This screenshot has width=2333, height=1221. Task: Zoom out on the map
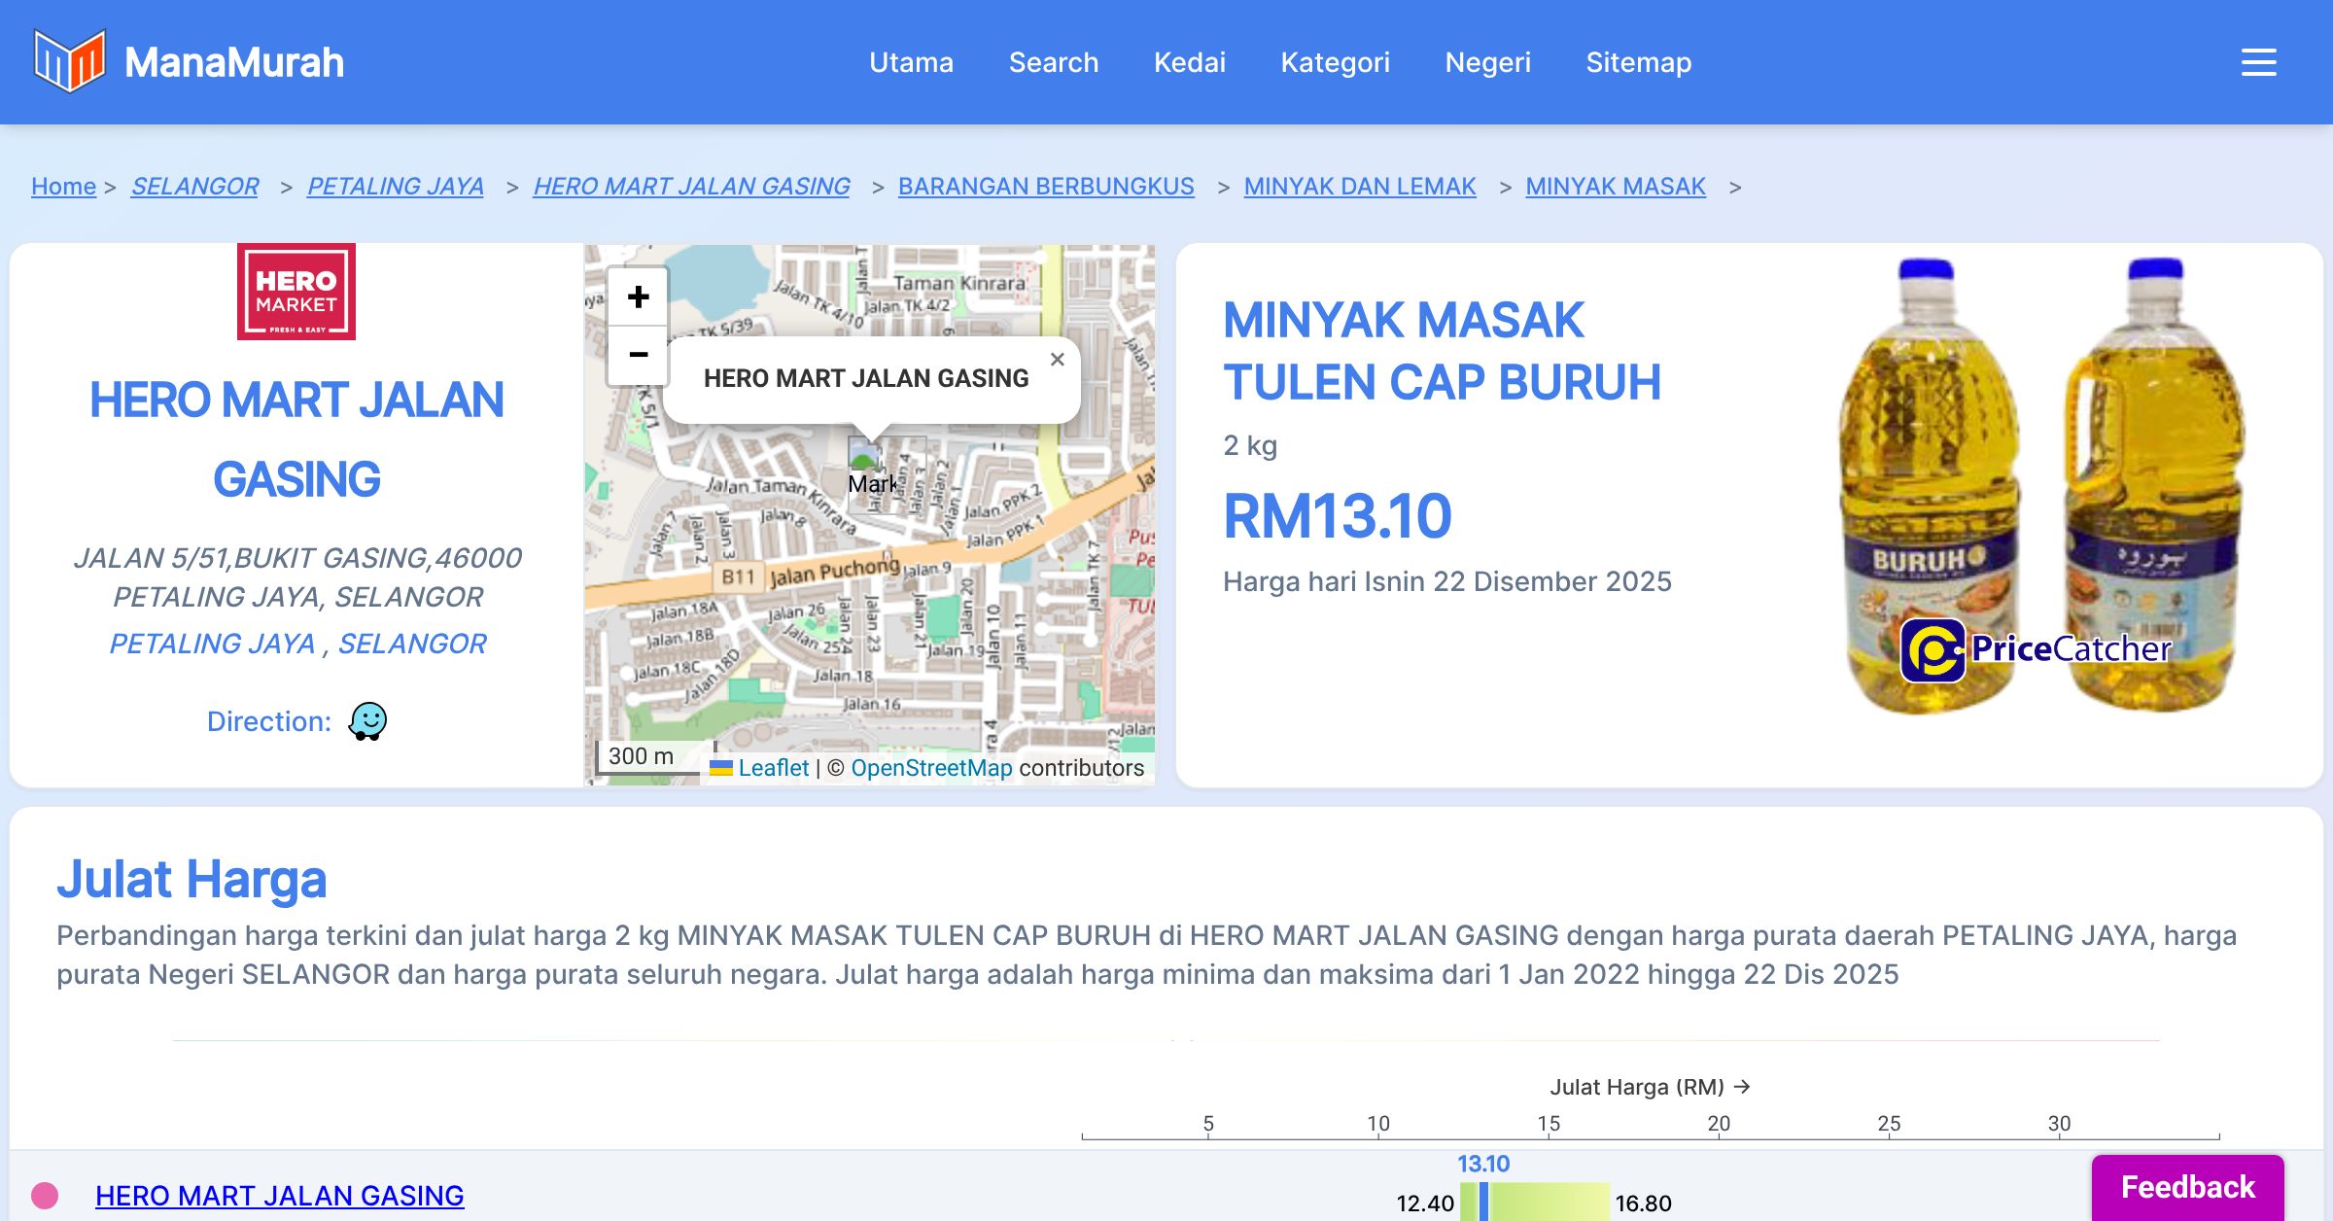[x=638, y=355]
